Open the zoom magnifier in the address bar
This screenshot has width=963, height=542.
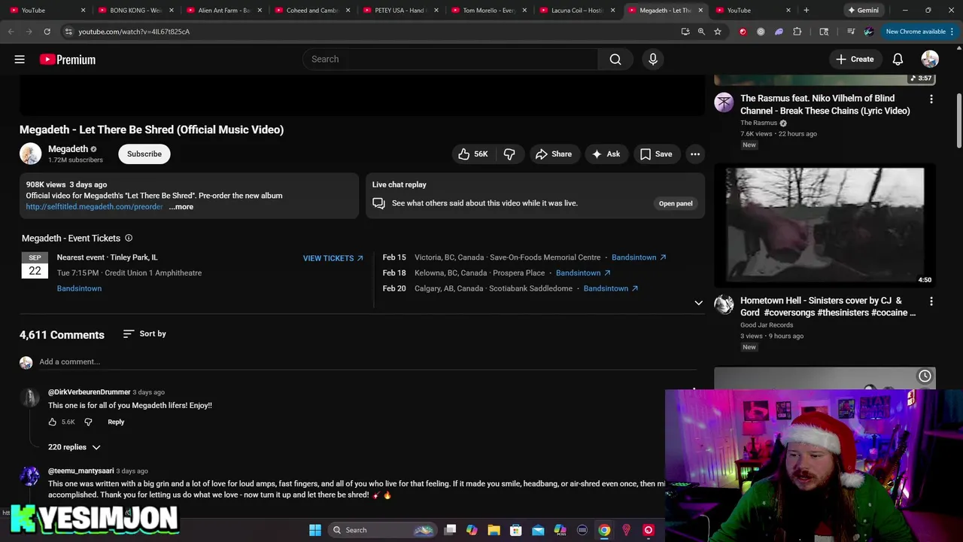tap(701, 32)
